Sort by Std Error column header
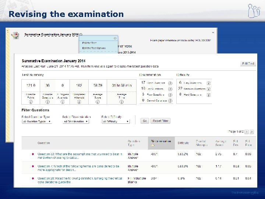 pos(248,143)
